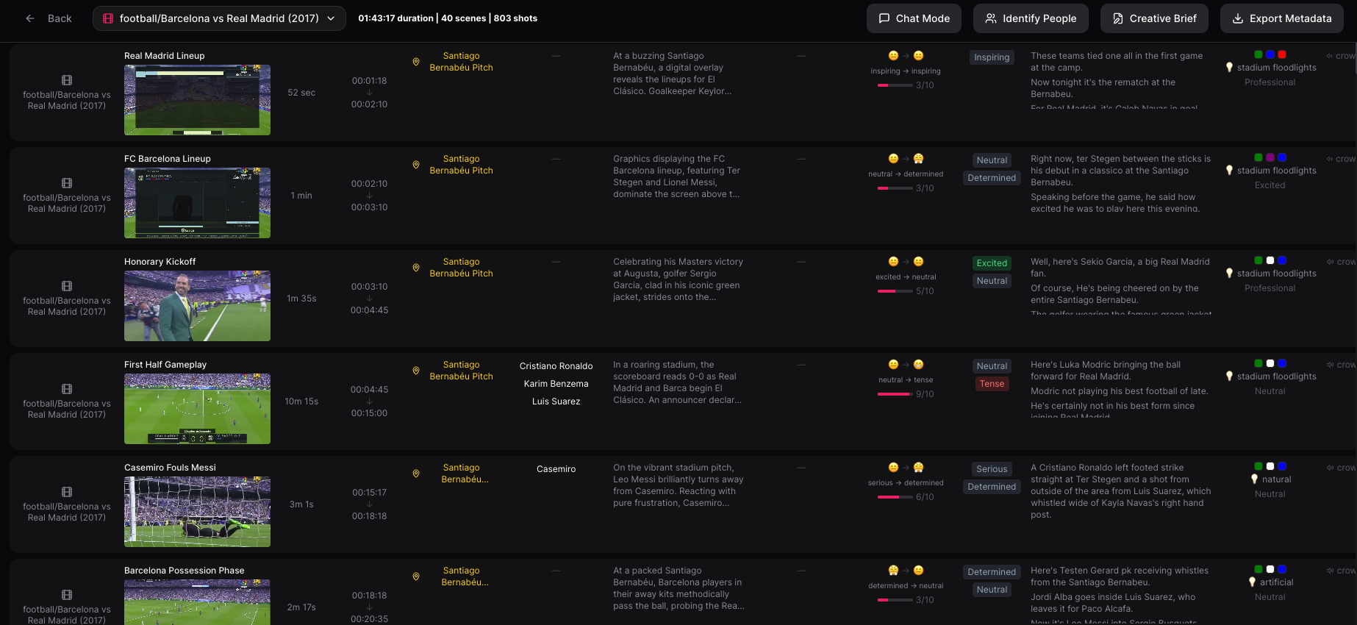Click the speaker icon in FC Barcelona Lineup row
1357x625 pixels.
1329,159
